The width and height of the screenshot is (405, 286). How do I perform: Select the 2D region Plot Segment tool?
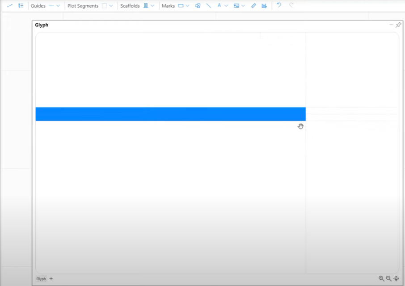pyautogui.click(x=104, y=6)
